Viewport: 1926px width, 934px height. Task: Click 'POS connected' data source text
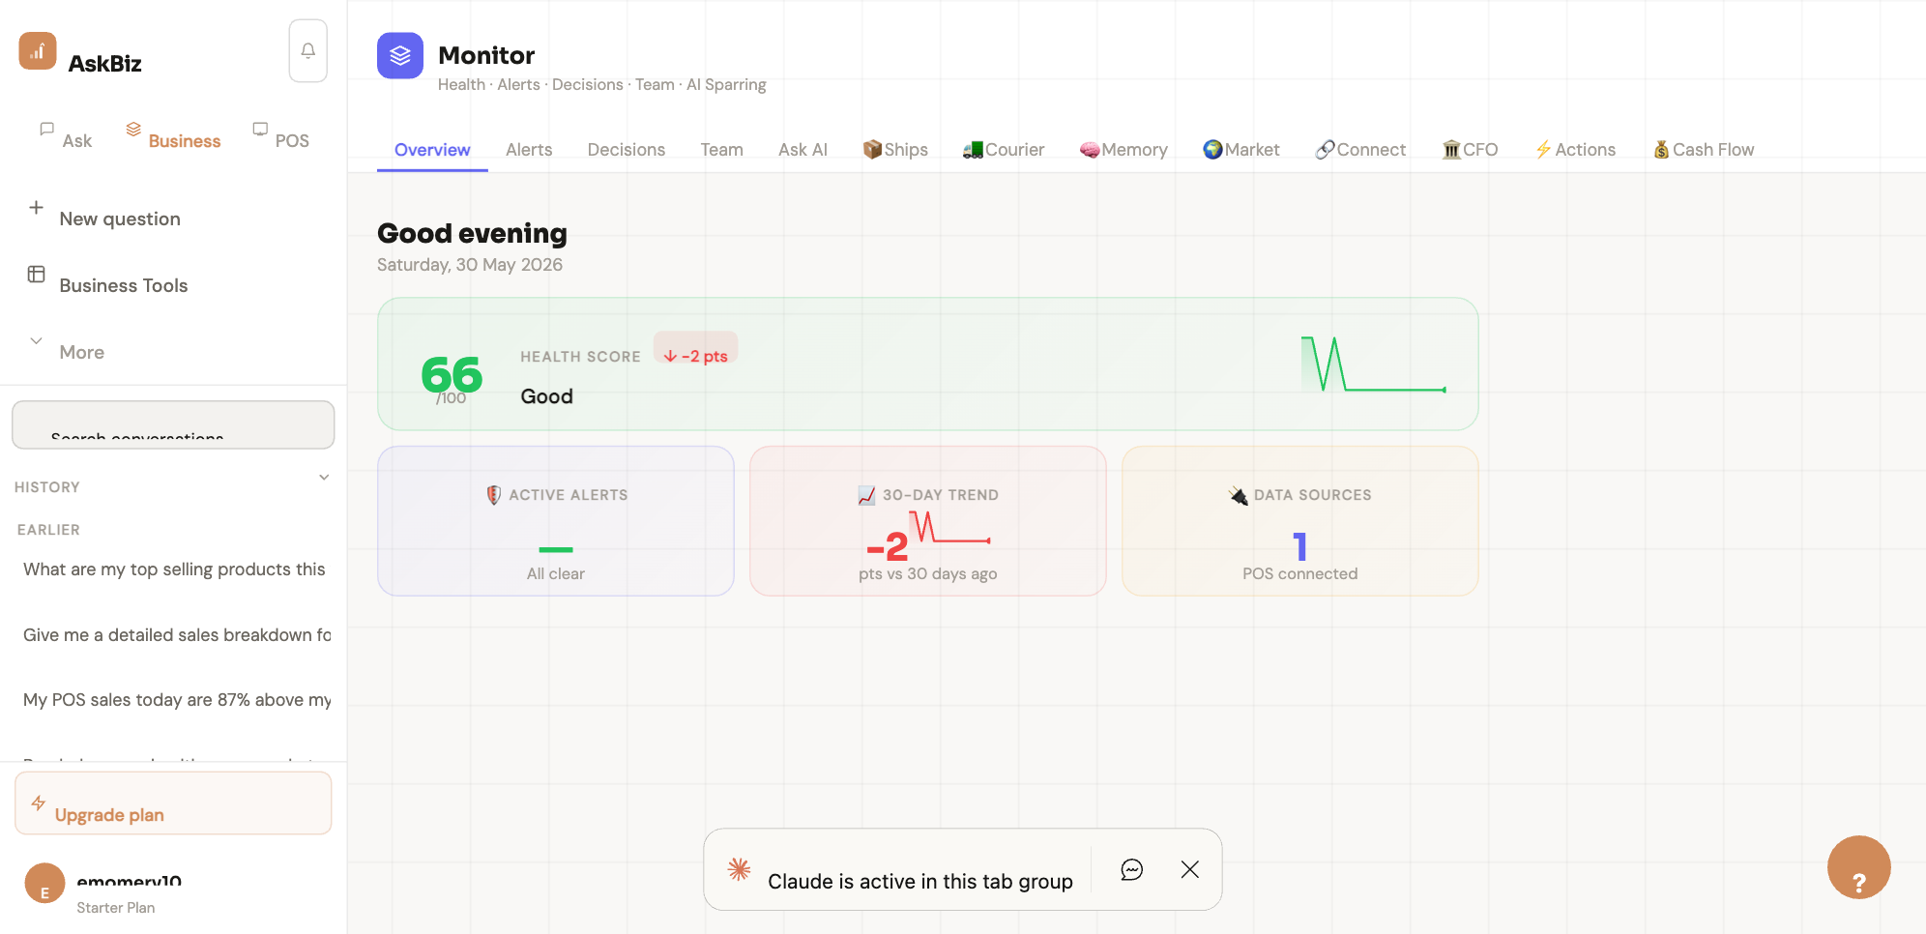pos(1299,573)
